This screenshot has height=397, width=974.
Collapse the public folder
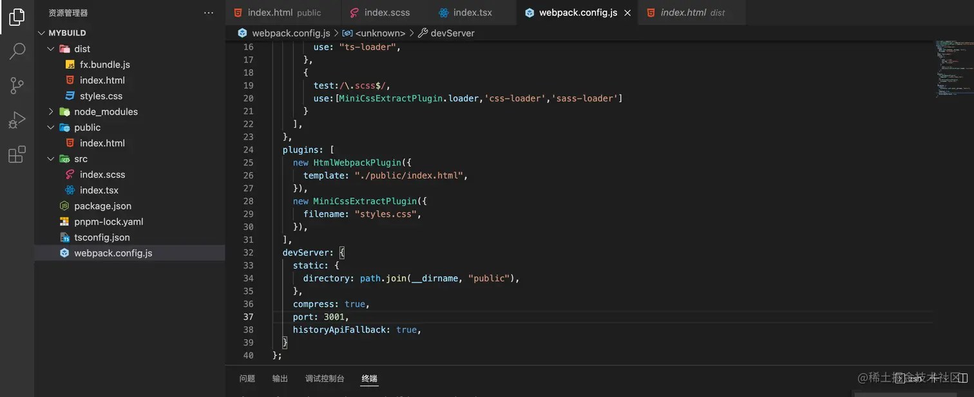coord(51,127)
